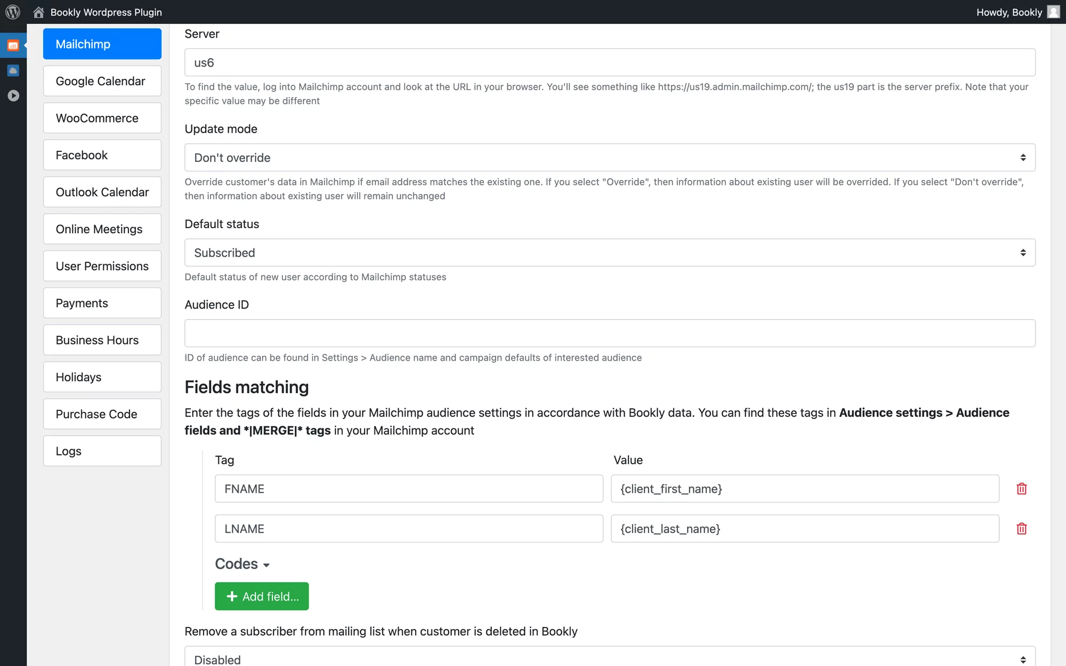Click the {client_first_name} value input
This screenshot has width=1066, height=666.
(805, 489)
